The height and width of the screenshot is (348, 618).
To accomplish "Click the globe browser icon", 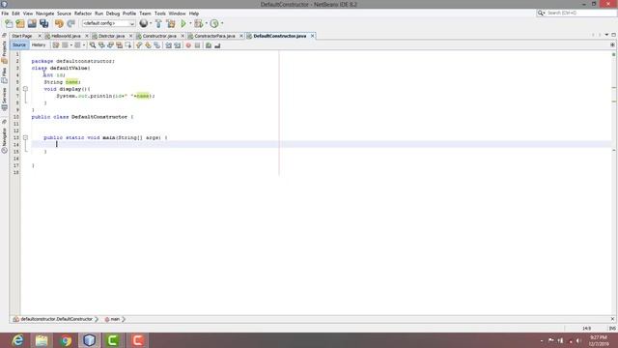I will tap(144, 23).
